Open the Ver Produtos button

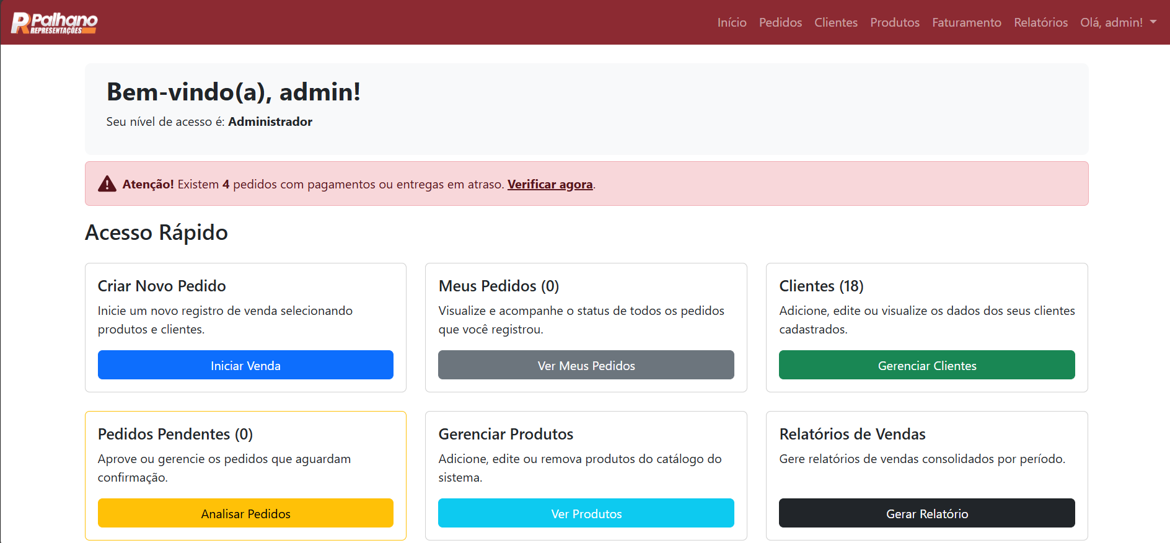[586, 513]
